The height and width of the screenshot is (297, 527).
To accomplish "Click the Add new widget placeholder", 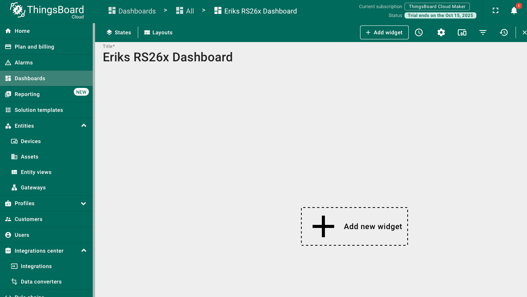I will pyautogui.click(x=354, y=226).
